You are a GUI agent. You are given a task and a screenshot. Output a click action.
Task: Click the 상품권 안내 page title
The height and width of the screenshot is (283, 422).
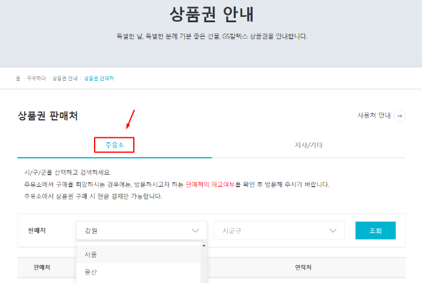(x=211, y=14)
